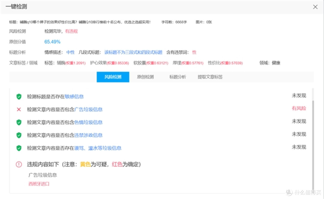
Task: Click the 未发现 status for 色情垃圾信息 row
Action: point(299,121)
